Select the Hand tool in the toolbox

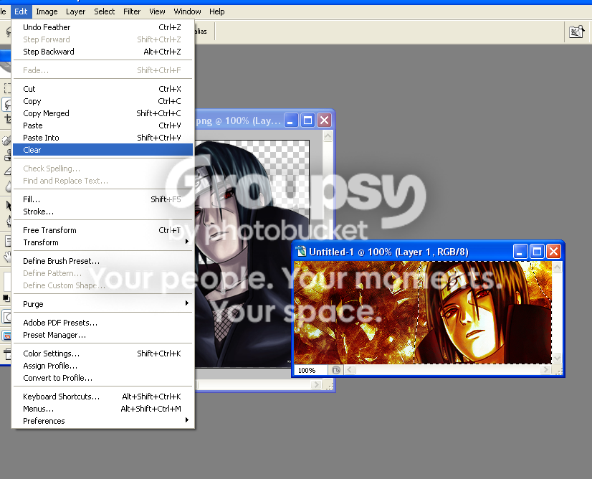[6, 257]
